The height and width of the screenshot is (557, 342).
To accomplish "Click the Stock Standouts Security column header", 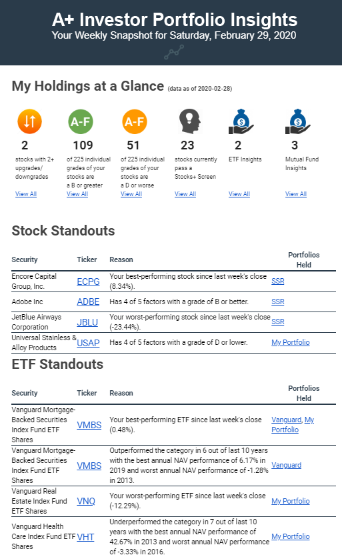I will coord(25,259).
